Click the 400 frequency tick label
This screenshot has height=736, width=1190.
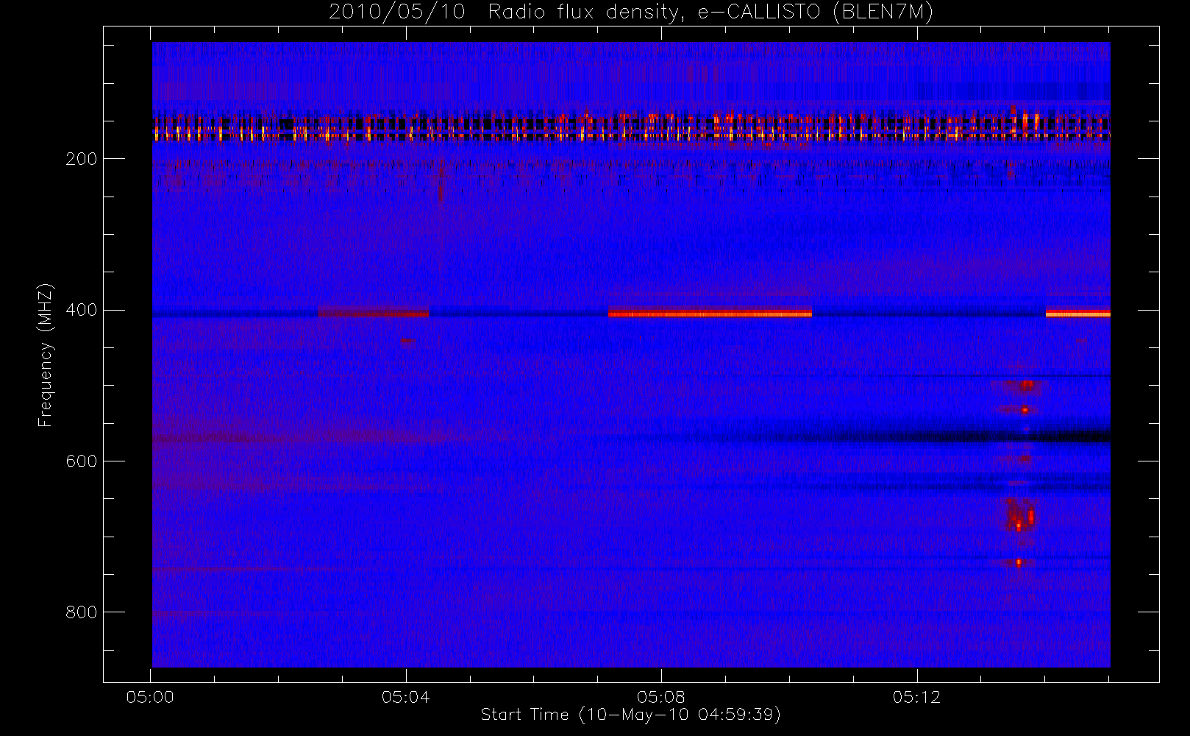pos(81,310)
